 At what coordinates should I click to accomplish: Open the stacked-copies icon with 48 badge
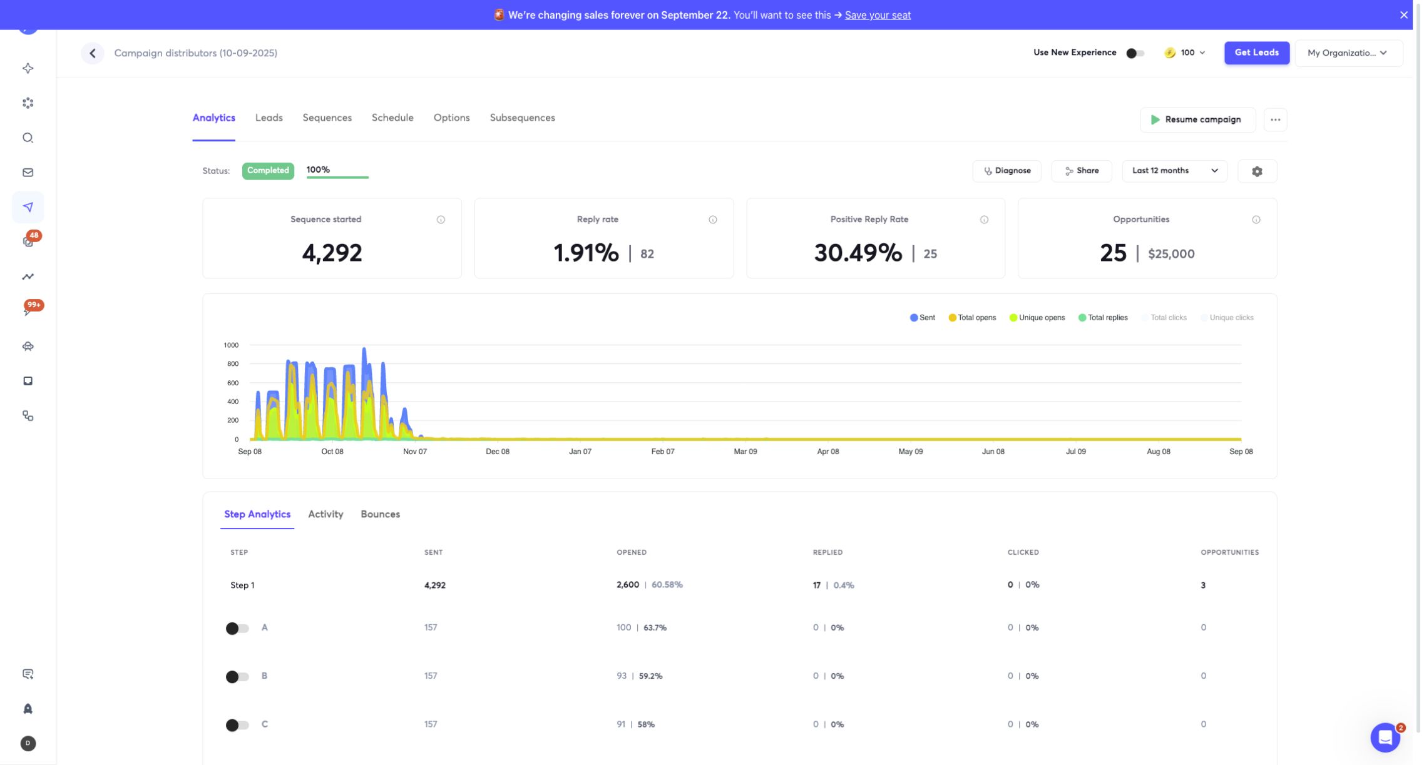coord(28,241)
